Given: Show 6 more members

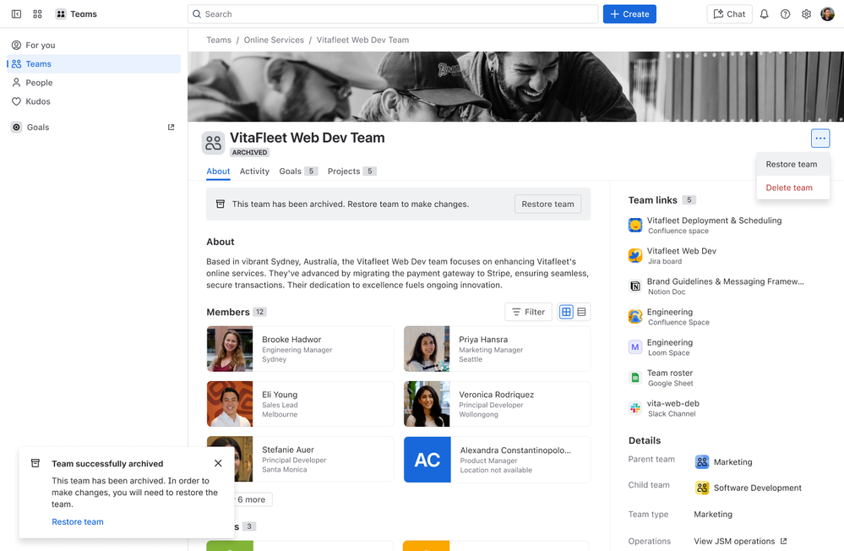Looking at the screenshot, I should pyautogui.click(x=253, y=499).
